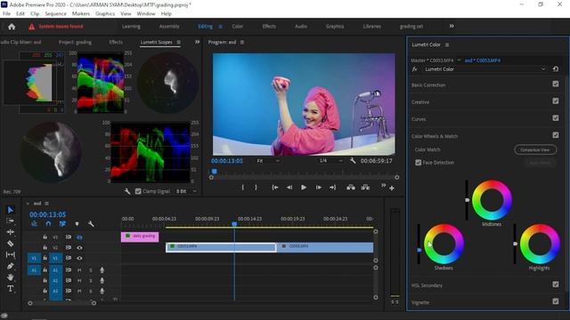This screenshot has height=320, width=570.
Task: Open the Button Editor plus icon
Action: (x=392, y=188)
